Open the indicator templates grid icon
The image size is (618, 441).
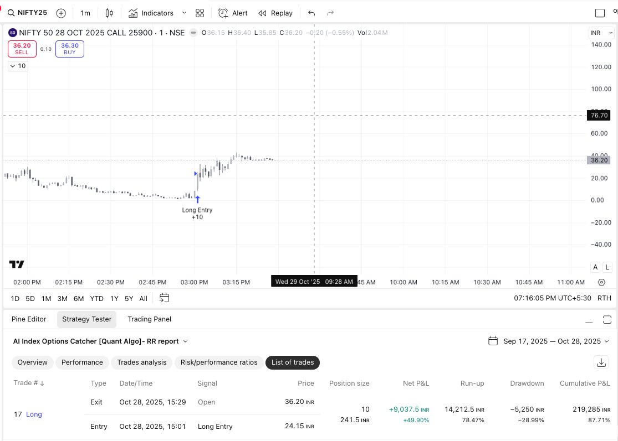pos(200,12)
